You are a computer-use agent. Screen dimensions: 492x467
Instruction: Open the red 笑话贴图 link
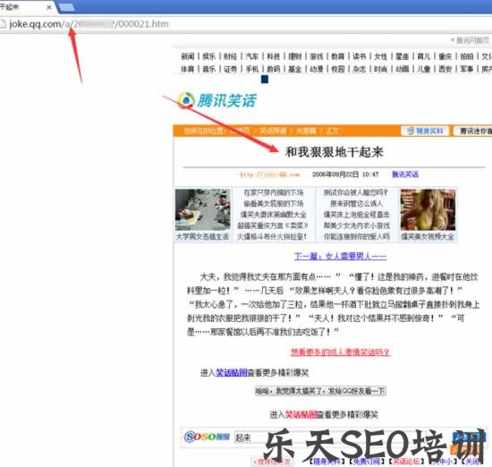coord(301,414)
